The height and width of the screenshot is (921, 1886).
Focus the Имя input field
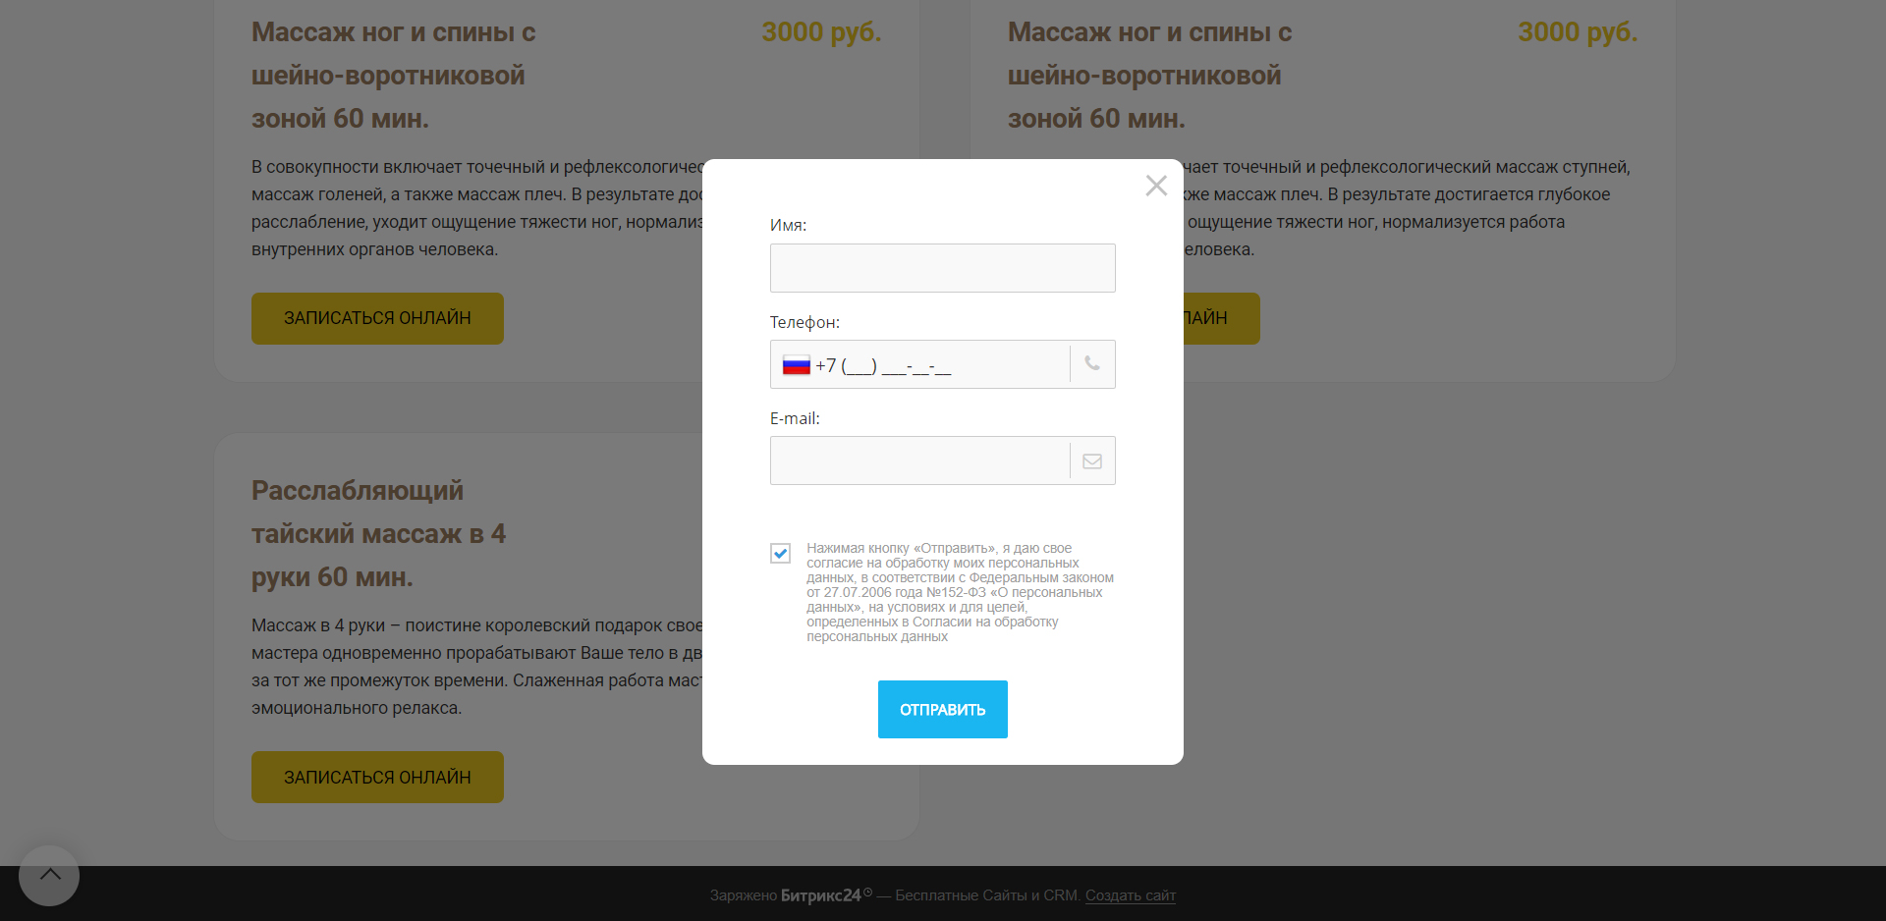click(942, 268)
